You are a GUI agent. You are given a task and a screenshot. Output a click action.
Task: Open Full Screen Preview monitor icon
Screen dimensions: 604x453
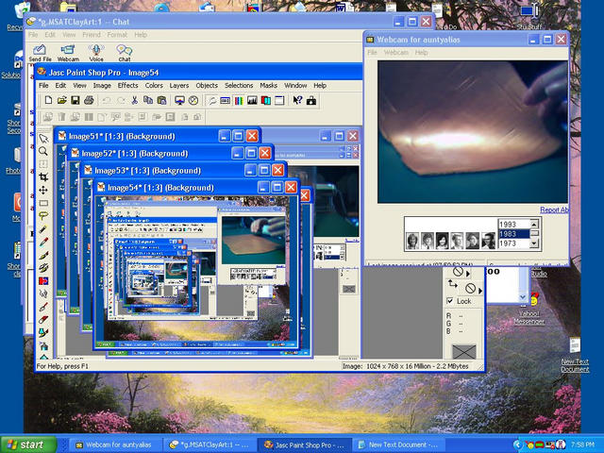click(x=179, y=101)
